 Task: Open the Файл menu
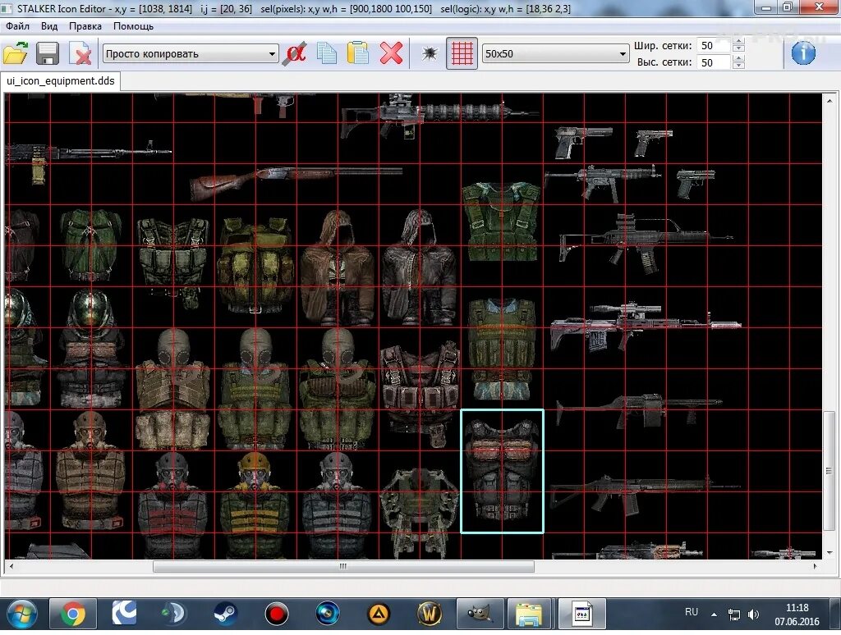tap(18, 25)
